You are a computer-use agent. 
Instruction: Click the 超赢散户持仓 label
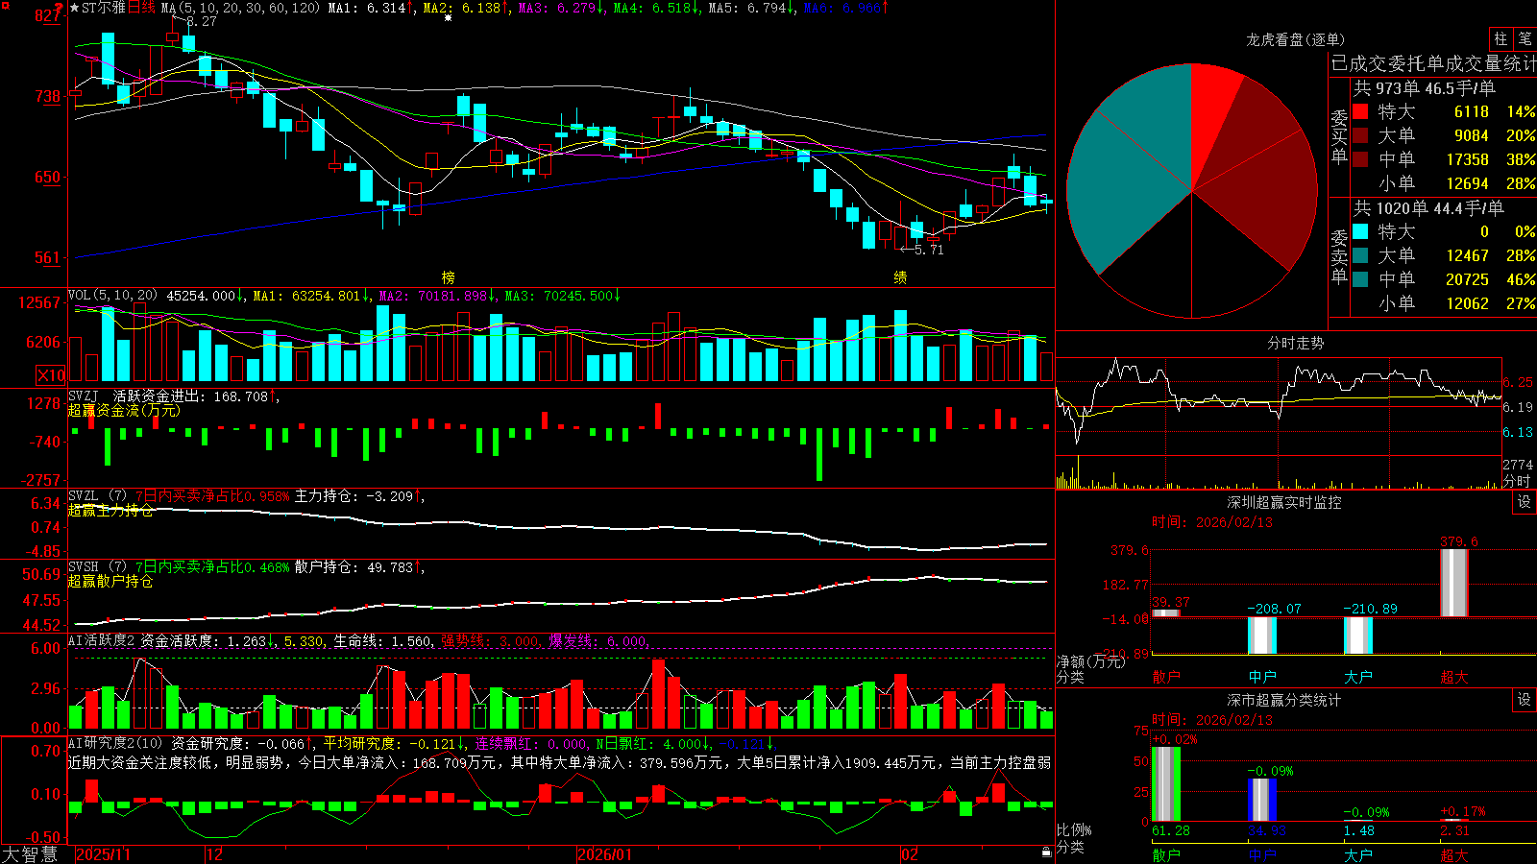tap(110, 581)
